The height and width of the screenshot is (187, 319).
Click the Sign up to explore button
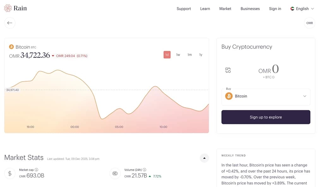[x=266, y=117]
